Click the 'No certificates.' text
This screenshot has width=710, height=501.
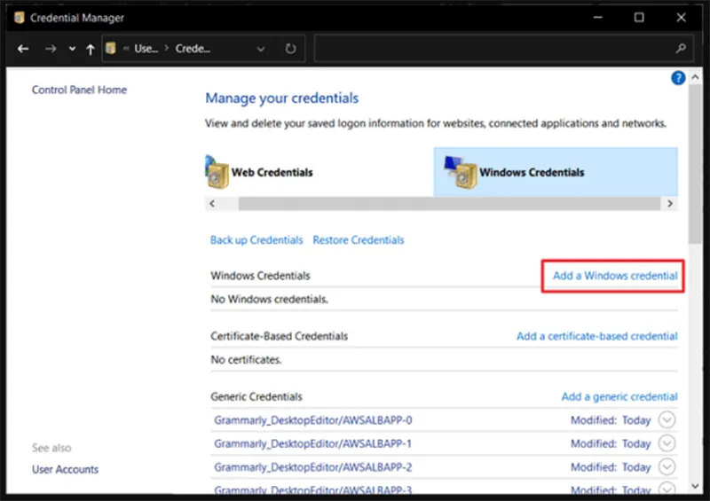click(x=246, y=360)
